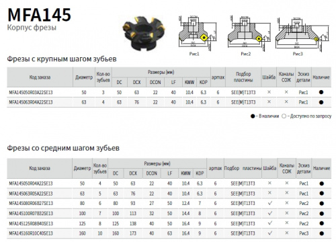
Task: Click the LF value 63 in MFA145160R10C40SE13 row
Action: (x=169, y=233)
